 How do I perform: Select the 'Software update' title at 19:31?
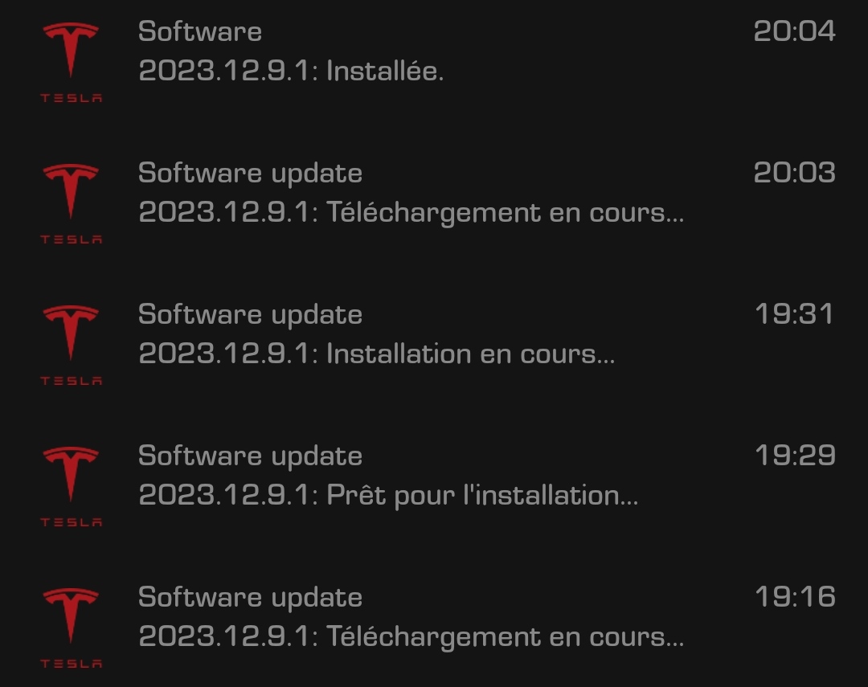[250, 316]
